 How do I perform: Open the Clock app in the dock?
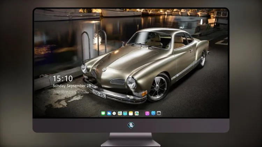[114, 113]
